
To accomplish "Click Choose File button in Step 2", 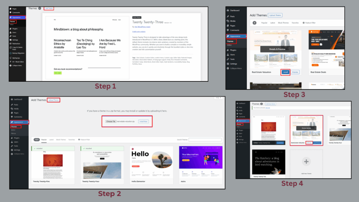I will click(111, 121).
